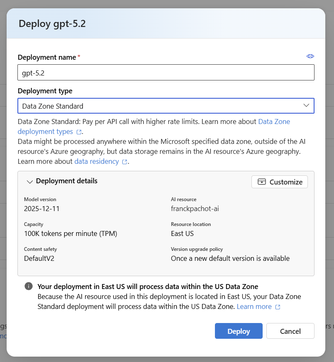Click the Once a new default version is available text
334x362 pixels.
(x=230, y=259)
